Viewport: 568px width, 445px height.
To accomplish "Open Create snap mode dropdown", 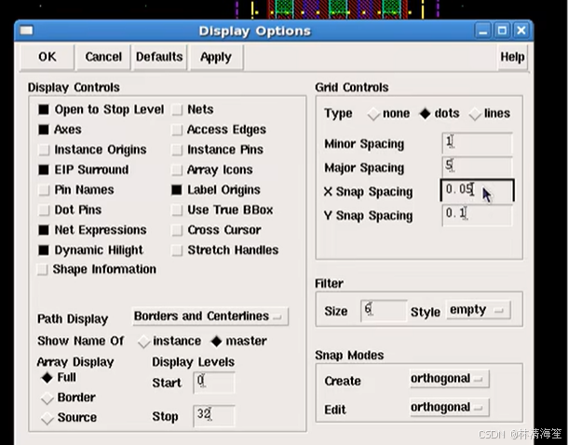I will pos(449,379).
